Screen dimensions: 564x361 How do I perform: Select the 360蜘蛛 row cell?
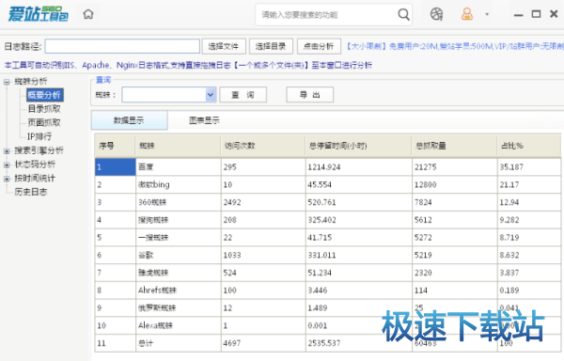178,202
